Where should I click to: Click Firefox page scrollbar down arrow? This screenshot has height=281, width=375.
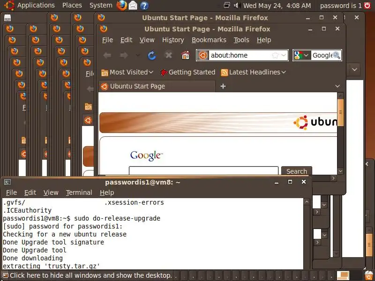pyautogui.click(x=340, y=171)
